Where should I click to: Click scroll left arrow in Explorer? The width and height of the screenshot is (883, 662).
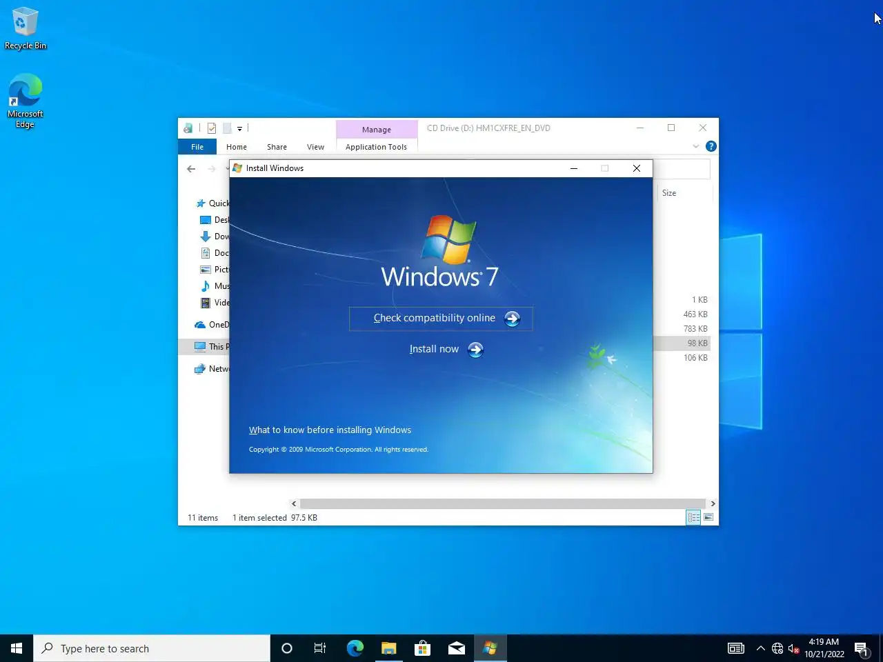click(x=294, y=504)
